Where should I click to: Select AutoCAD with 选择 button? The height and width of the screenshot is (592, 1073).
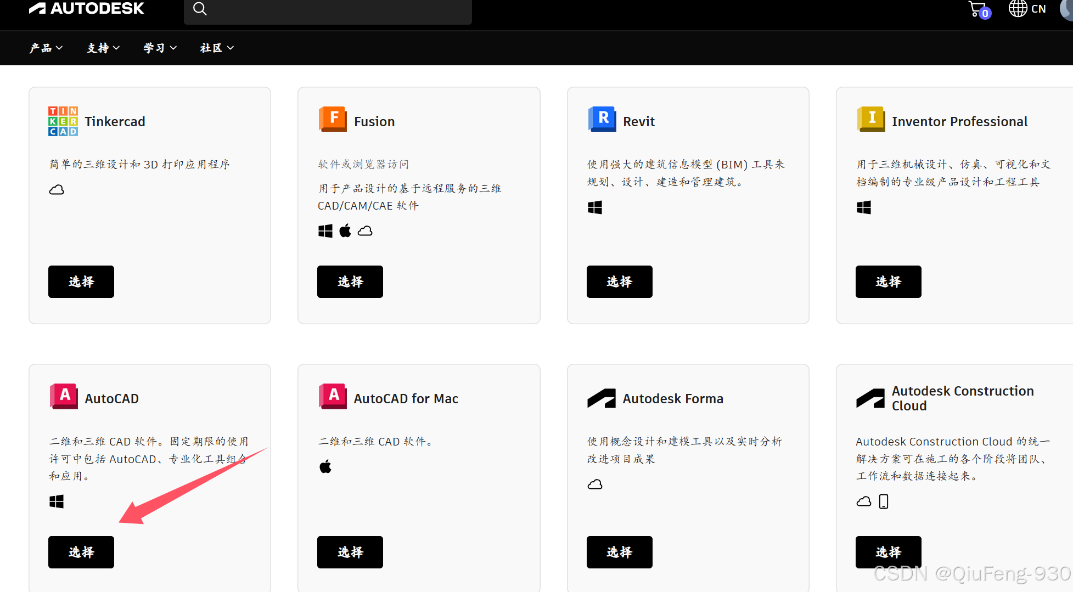click(81, 552)
